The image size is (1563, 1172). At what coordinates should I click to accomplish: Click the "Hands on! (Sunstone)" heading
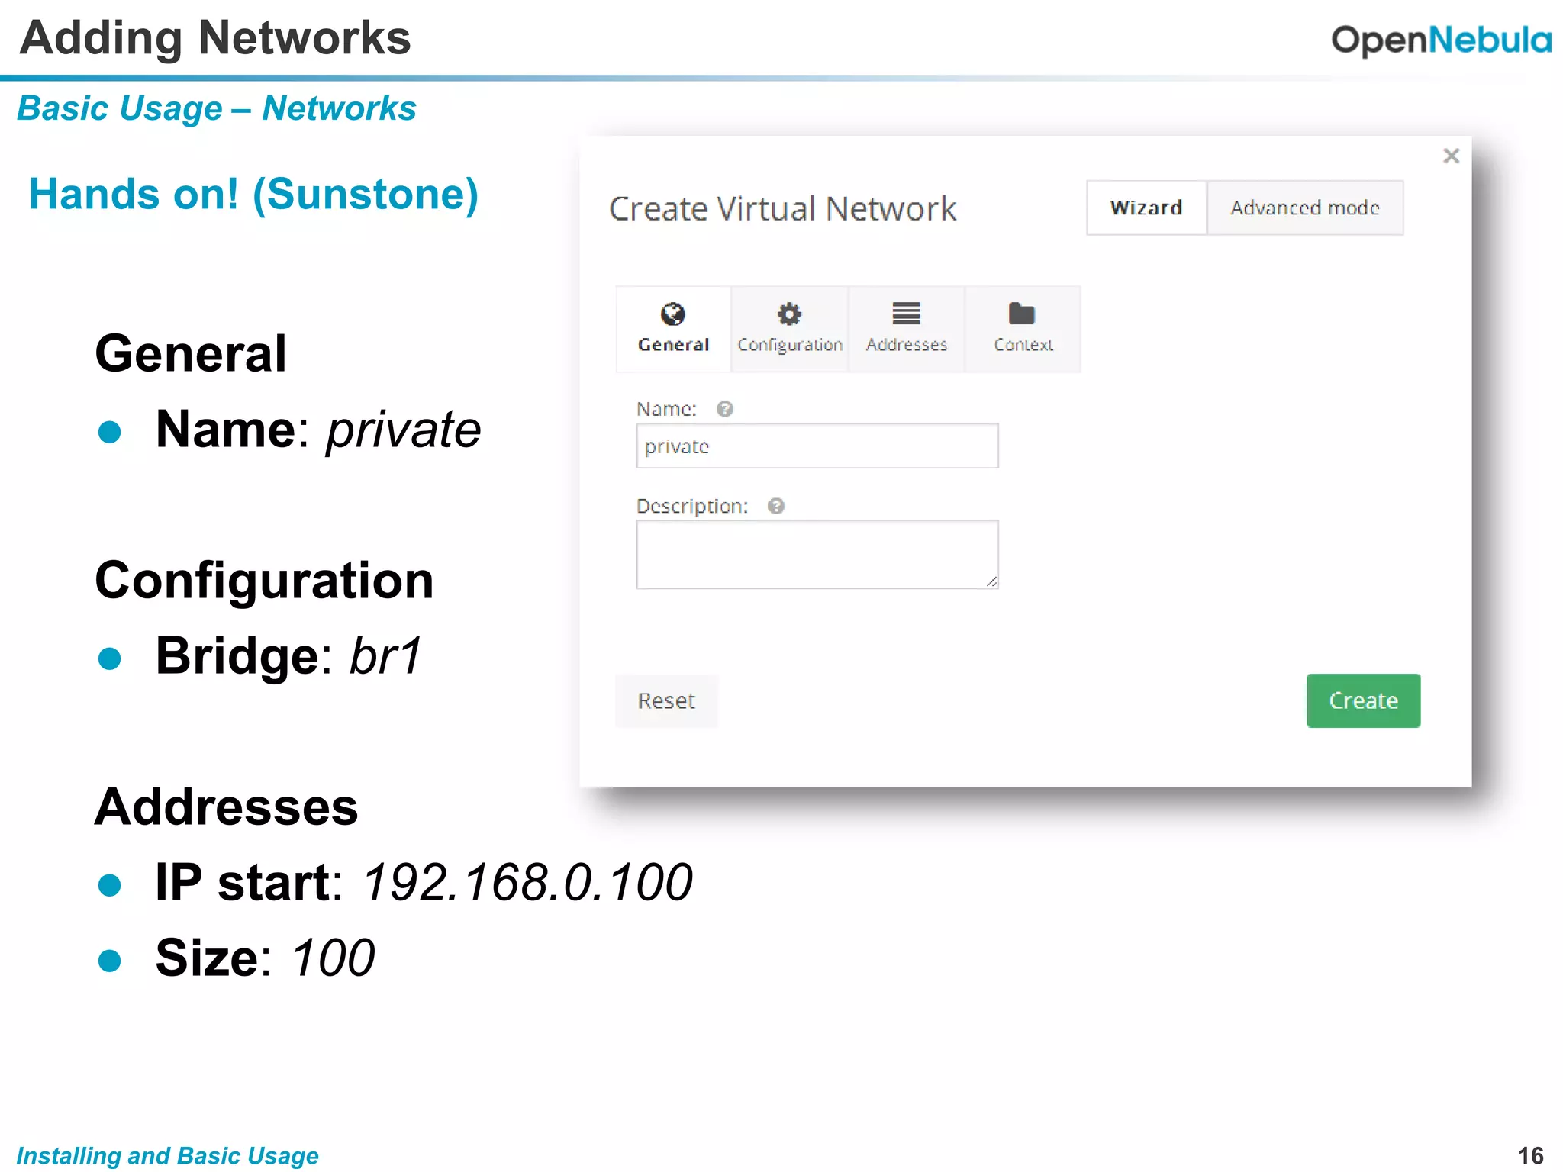253,195
